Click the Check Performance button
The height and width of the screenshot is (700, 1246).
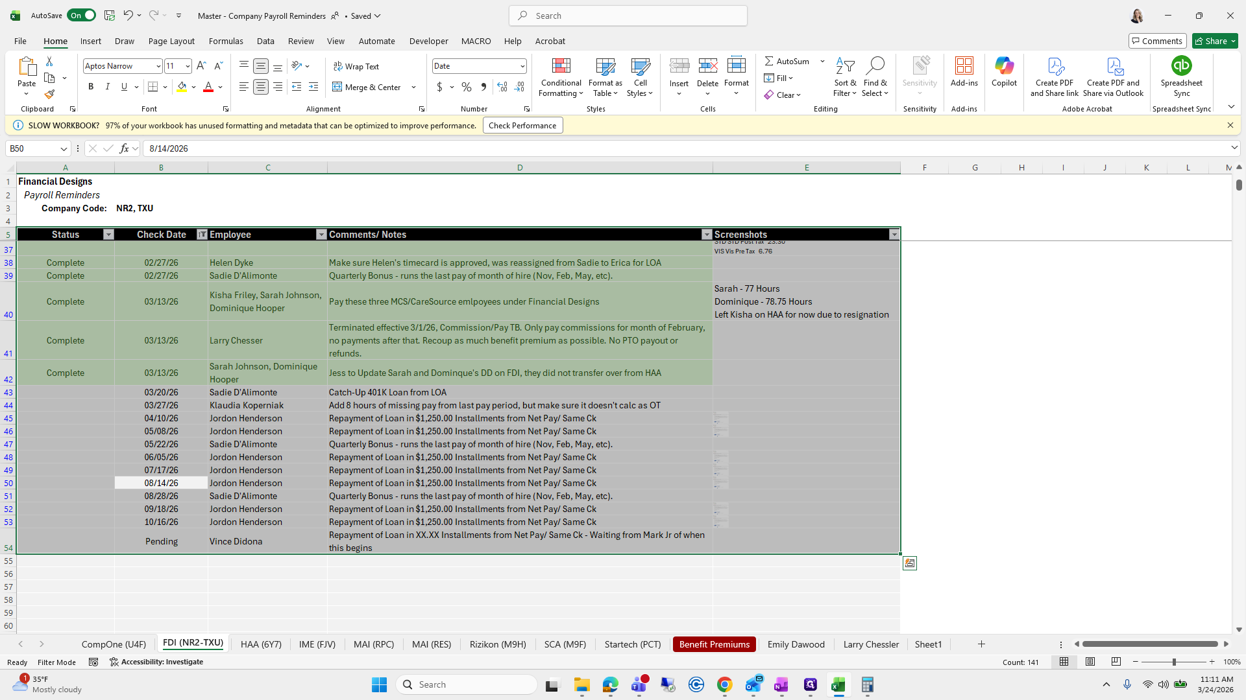[522, 126]
